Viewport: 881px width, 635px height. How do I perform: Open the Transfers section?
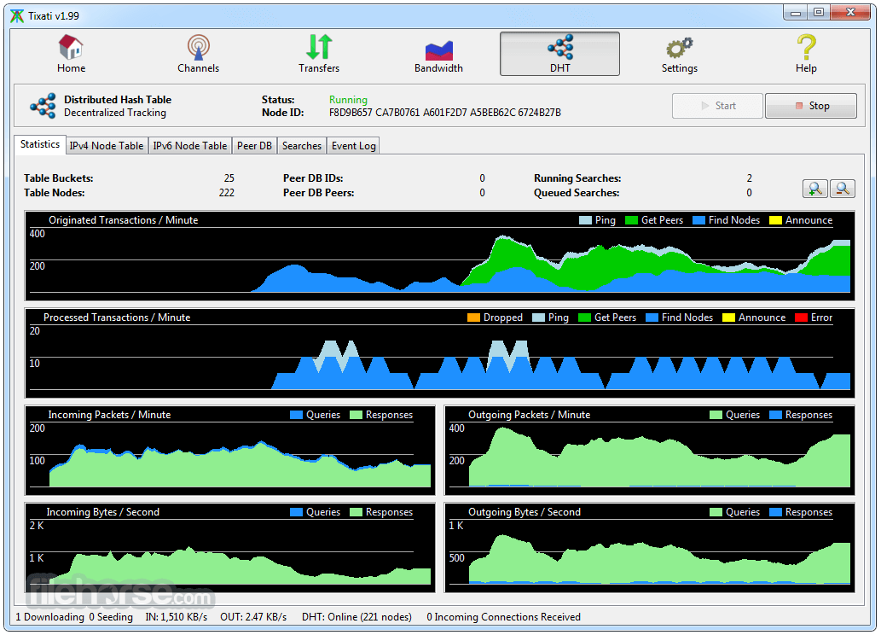(319, 54)
